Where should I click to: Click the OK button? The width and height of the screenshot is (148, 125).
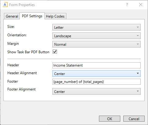110,119
